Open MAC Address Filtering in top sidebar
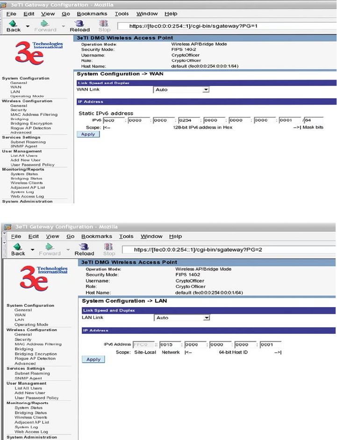The width and height of the screenshot is (337, 440). pyautogui.click(x=34, y=115)
